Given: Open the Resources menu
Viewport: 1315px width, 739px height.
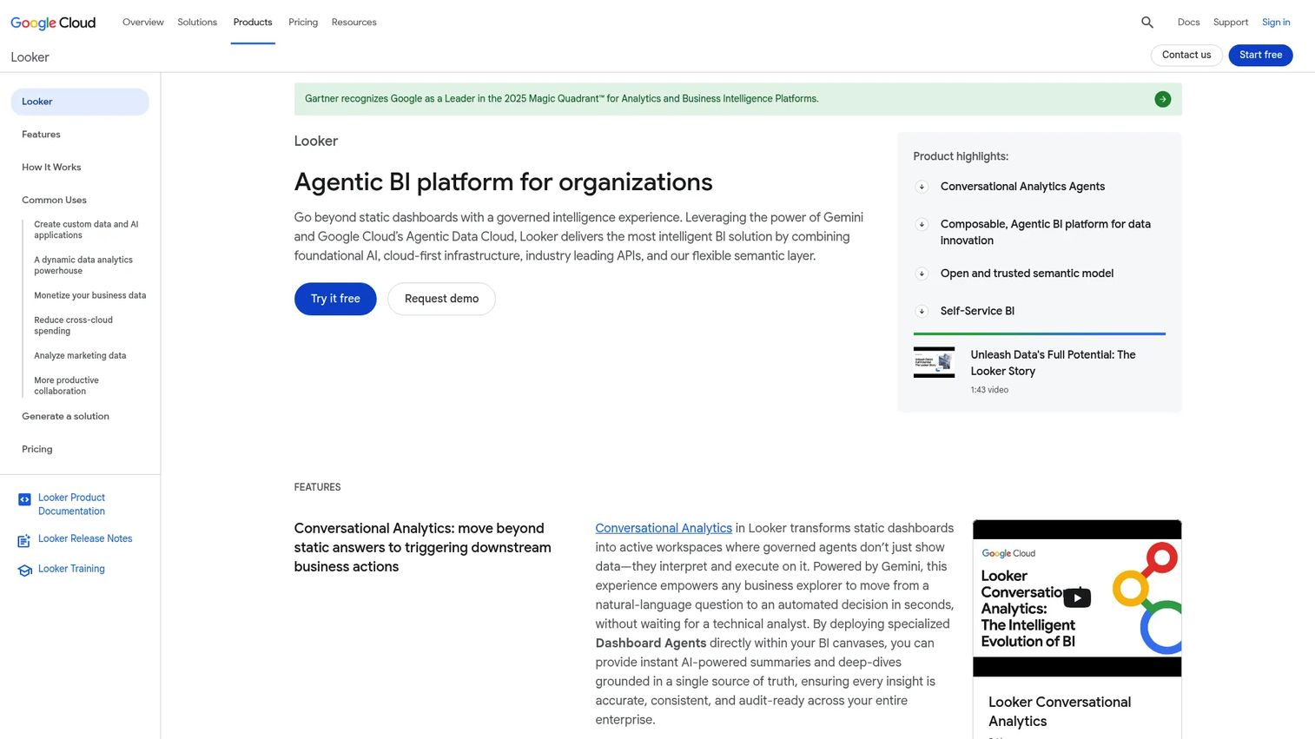Looking at the screenshot, I should click(x=354, y=23).
